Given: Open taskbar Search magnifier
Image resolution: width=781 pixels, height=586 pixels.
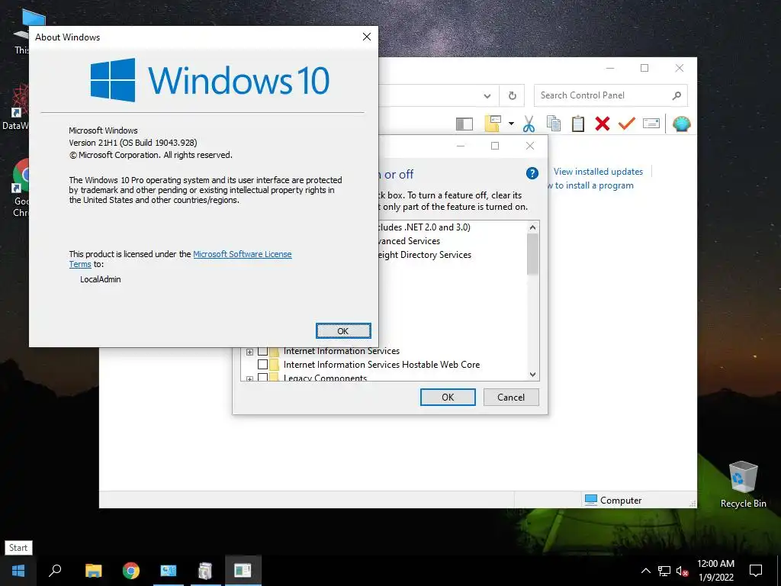Looking at the screenshot, I should [55, 571].
